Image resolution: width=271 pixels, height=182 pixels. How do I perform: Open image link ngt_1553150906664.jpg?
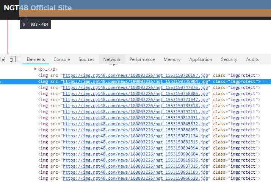tap(135, 154)
